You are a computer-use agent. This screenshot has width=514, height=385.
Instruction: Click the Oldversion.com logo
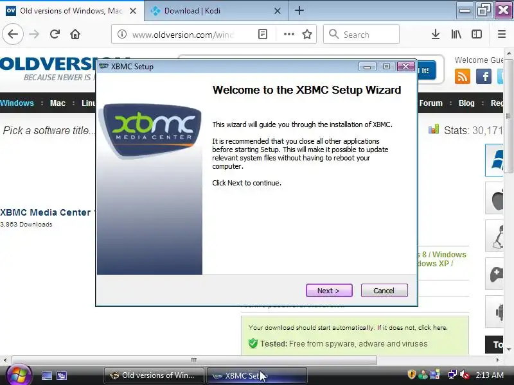pos(48,69)
